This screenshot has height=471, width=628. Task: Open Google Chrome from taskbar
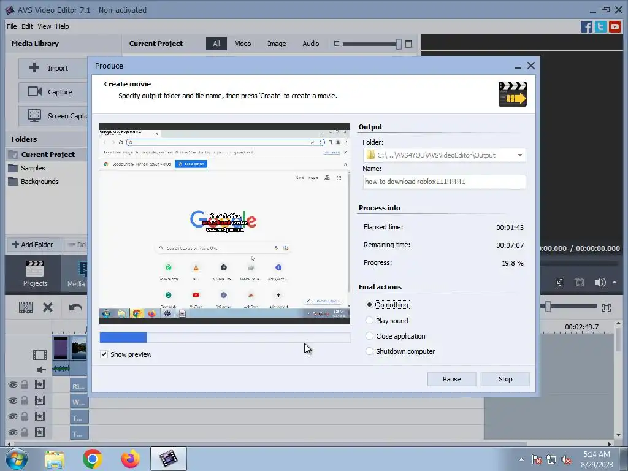click(x=93, y=459)
